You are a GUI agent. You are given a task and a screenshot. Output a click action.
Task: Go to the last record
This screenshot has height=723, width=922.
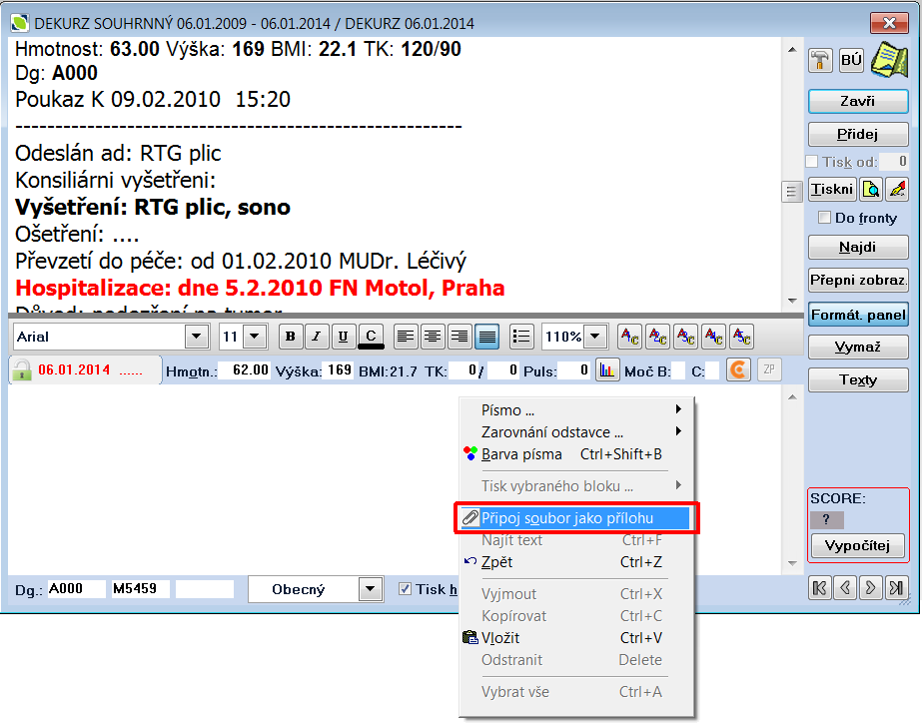click(x=896, y=588)
